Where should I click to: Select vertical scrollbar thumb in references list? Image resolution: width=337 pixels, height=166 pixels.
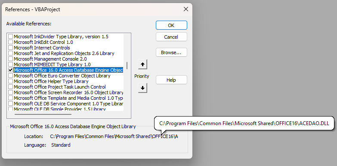[x=127, y=66]
